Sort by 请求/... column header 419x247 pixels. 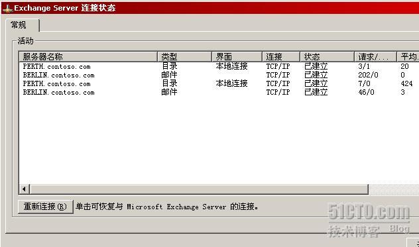pos(375,56)
